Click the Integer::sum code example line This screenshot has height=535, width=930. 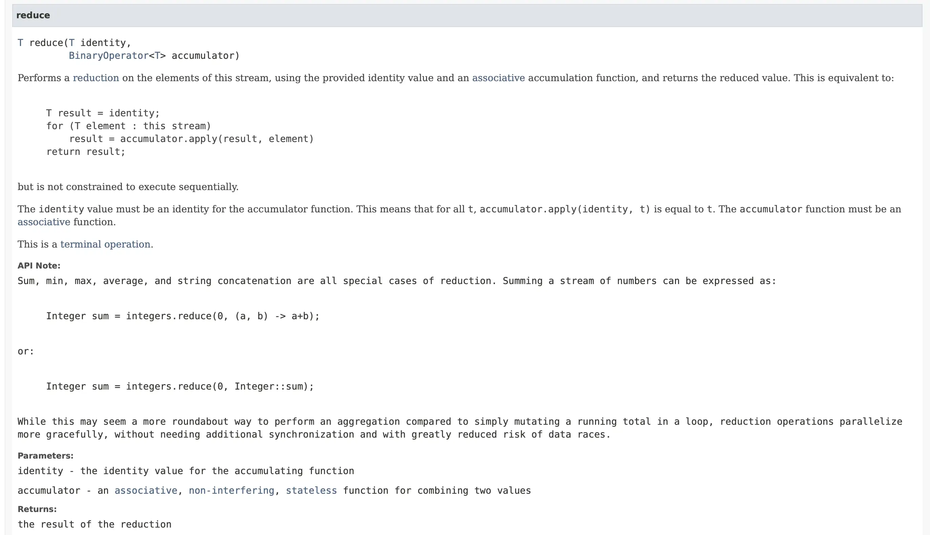(180, 386)
